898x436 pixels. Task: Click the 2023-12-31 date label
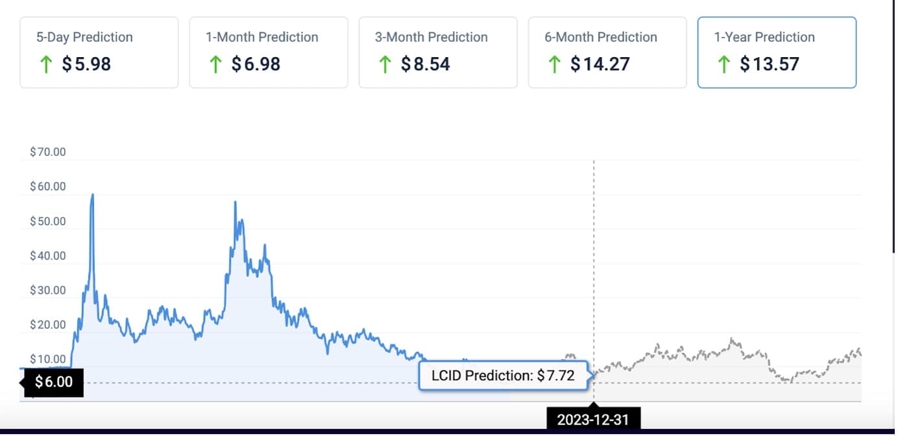click(594, 419)
